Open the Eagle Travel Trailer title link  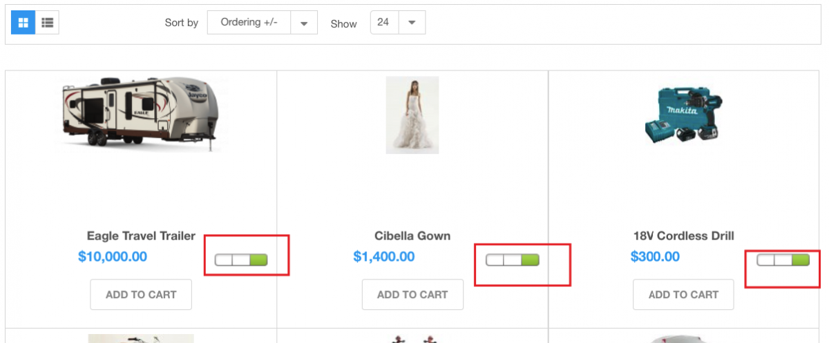point(141,236)
